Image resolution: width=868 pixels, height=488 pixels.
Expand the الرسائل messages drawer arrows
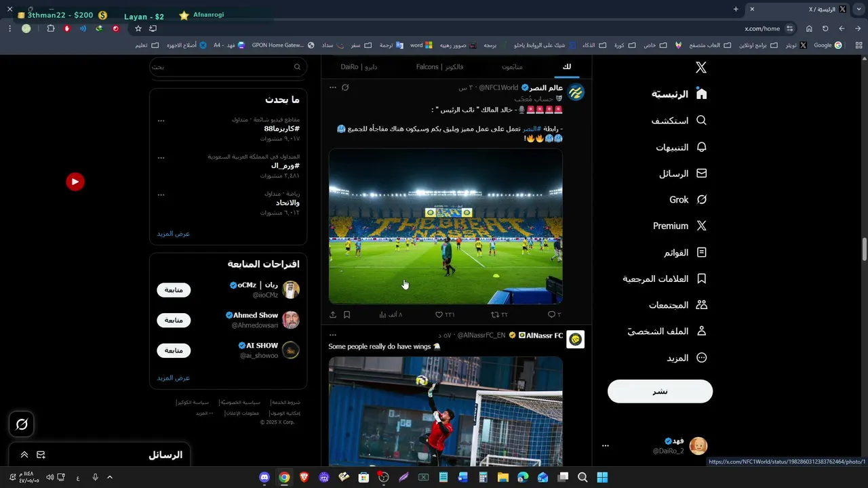click(24, 455)
